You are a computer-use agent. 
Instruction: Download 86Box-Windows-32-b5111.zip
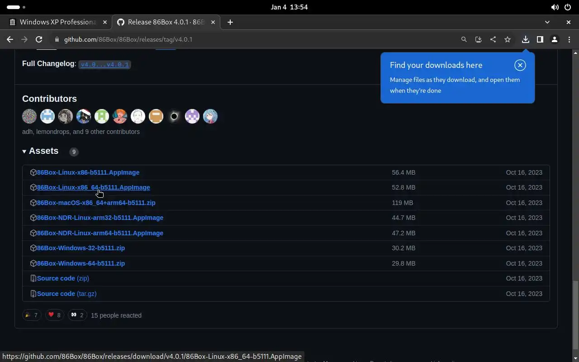coord(81,248)
